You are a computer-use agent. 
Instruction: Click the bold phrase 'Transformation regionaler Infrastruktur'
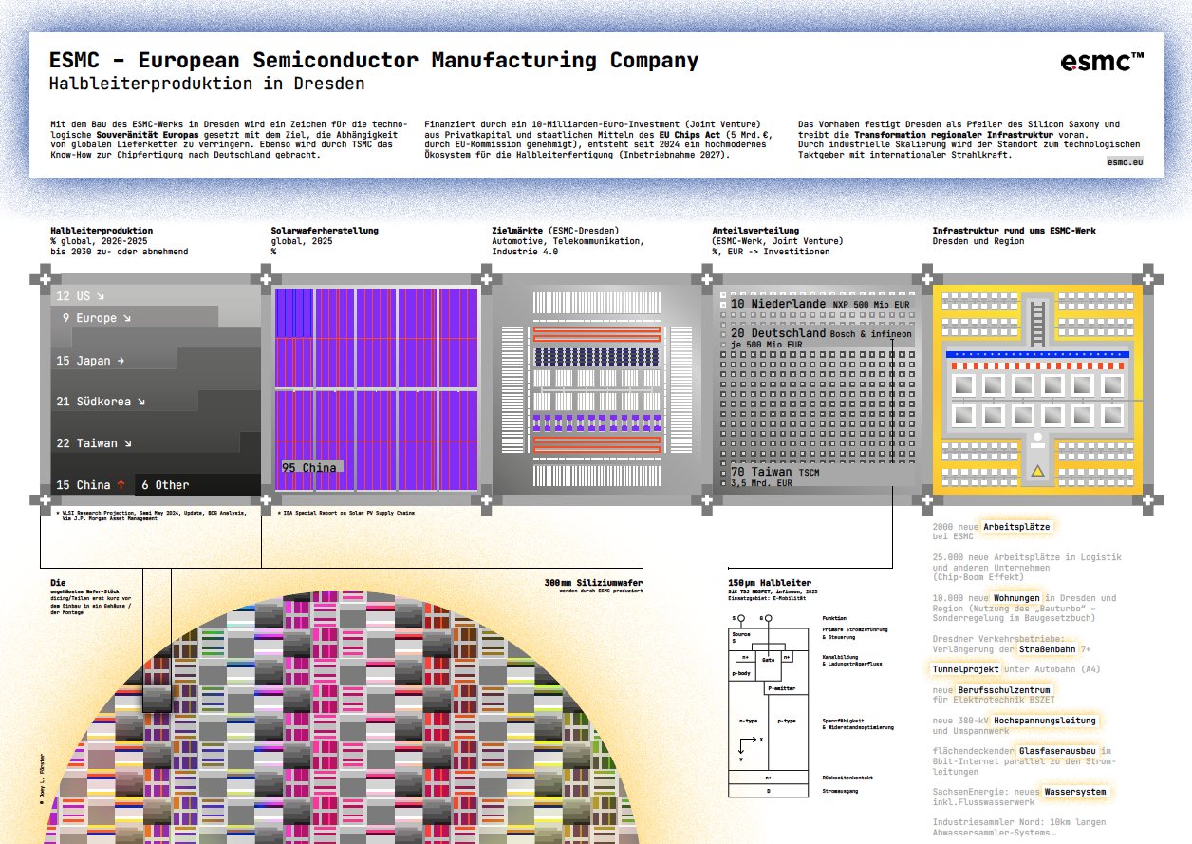click(x=952, y=135)
